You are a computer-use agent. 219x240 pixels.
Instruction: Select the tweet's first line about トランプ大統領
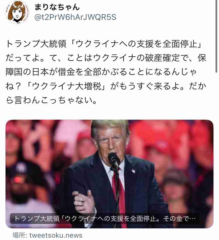point(104,44)
